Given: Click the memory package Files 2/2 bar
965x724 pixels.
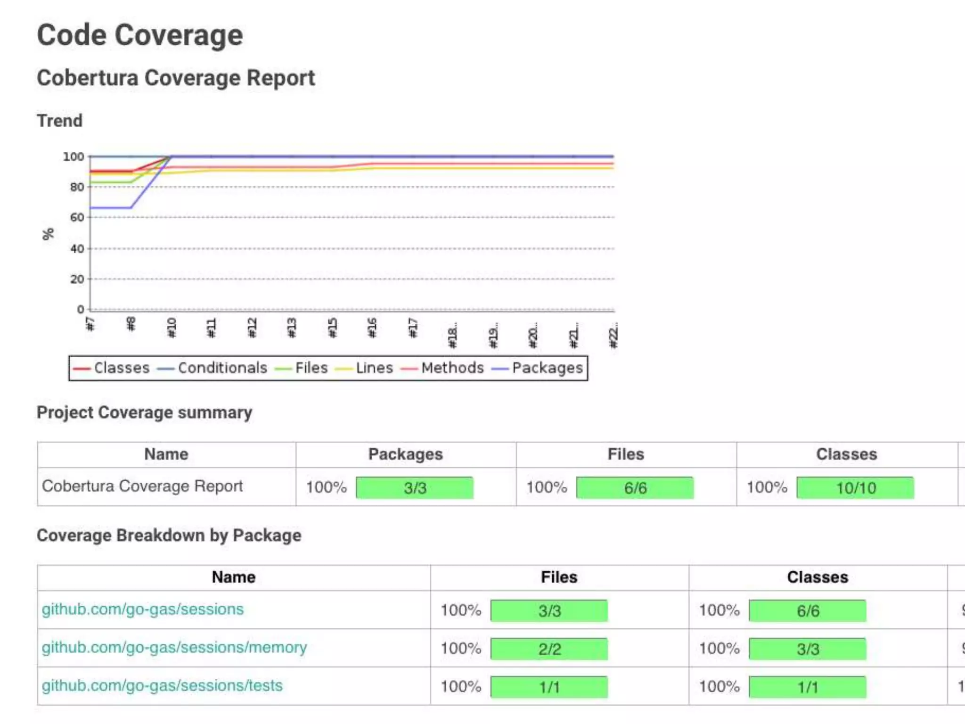Looking at the screenshot, I should point(549,649).
